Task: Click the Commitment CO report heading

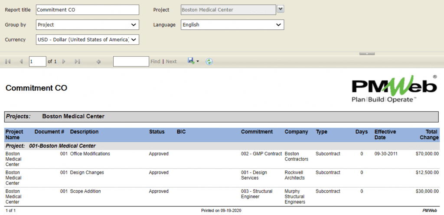Action: coord(36,88)
